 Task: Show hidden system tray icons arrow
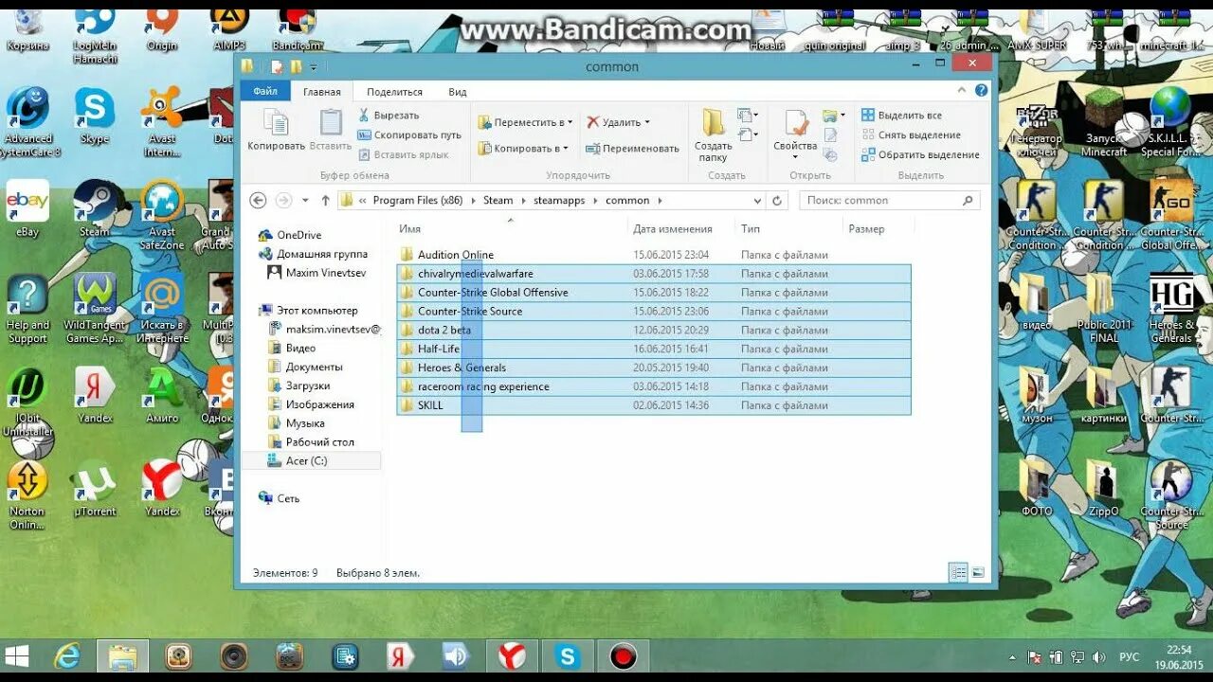pyautogui.click(x=1014, y=656)
